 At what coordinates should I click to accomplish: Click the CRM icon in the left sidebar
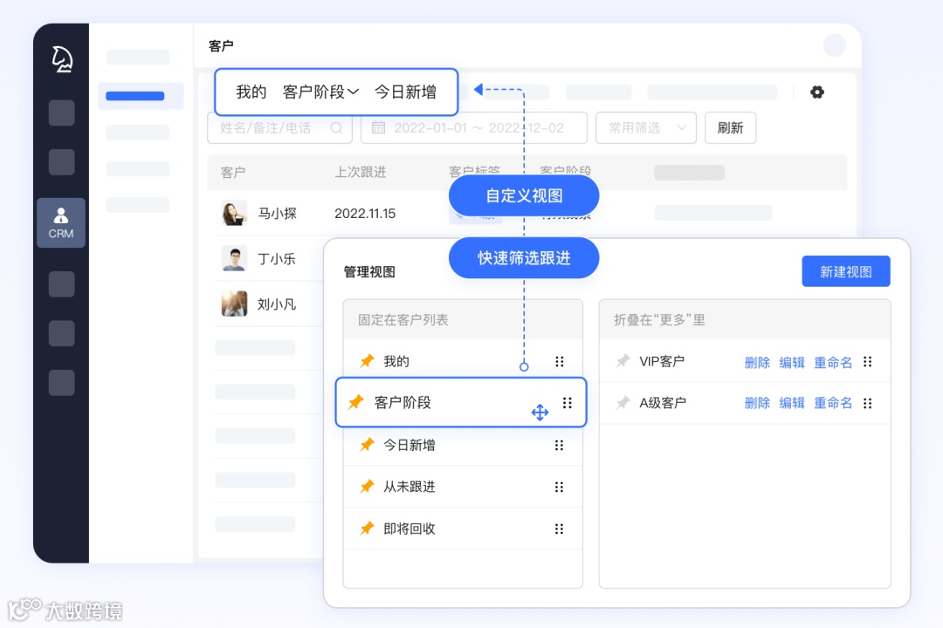click(x=60, y=222)
